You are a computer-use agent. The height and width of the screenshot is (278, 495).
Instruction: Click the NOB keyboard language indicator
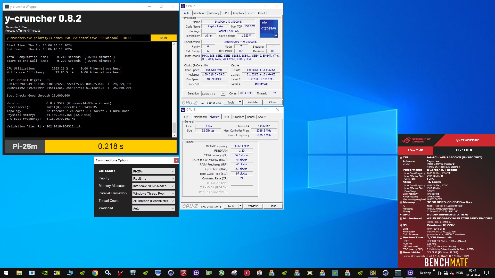click(x=459, y=273)
